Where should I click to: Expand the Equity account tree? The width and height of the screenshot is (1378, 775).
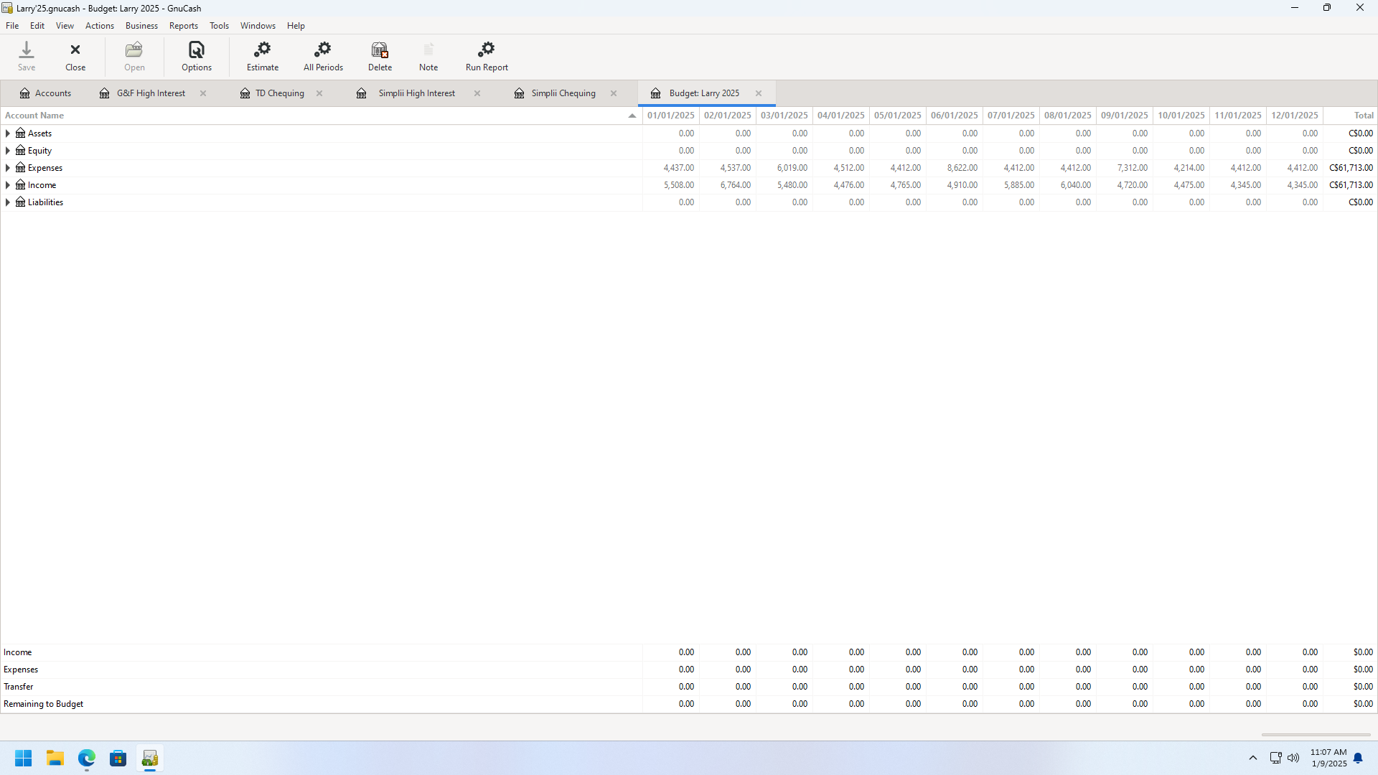tap(8, 151)
